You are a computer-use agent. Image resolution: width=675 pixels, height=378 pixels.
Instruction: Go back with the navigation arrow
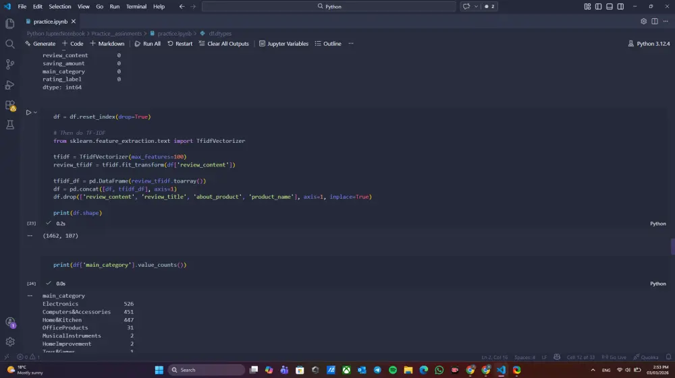pos(182,7)
